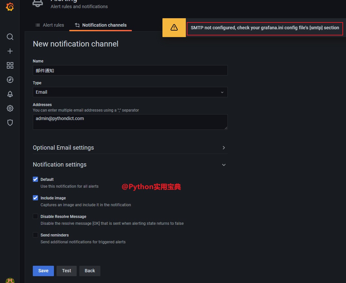This screenshot has height=283, width=346.
Task: Switch to the Alert rules tab
Action: pyautogui.click(x=50, y=25)
